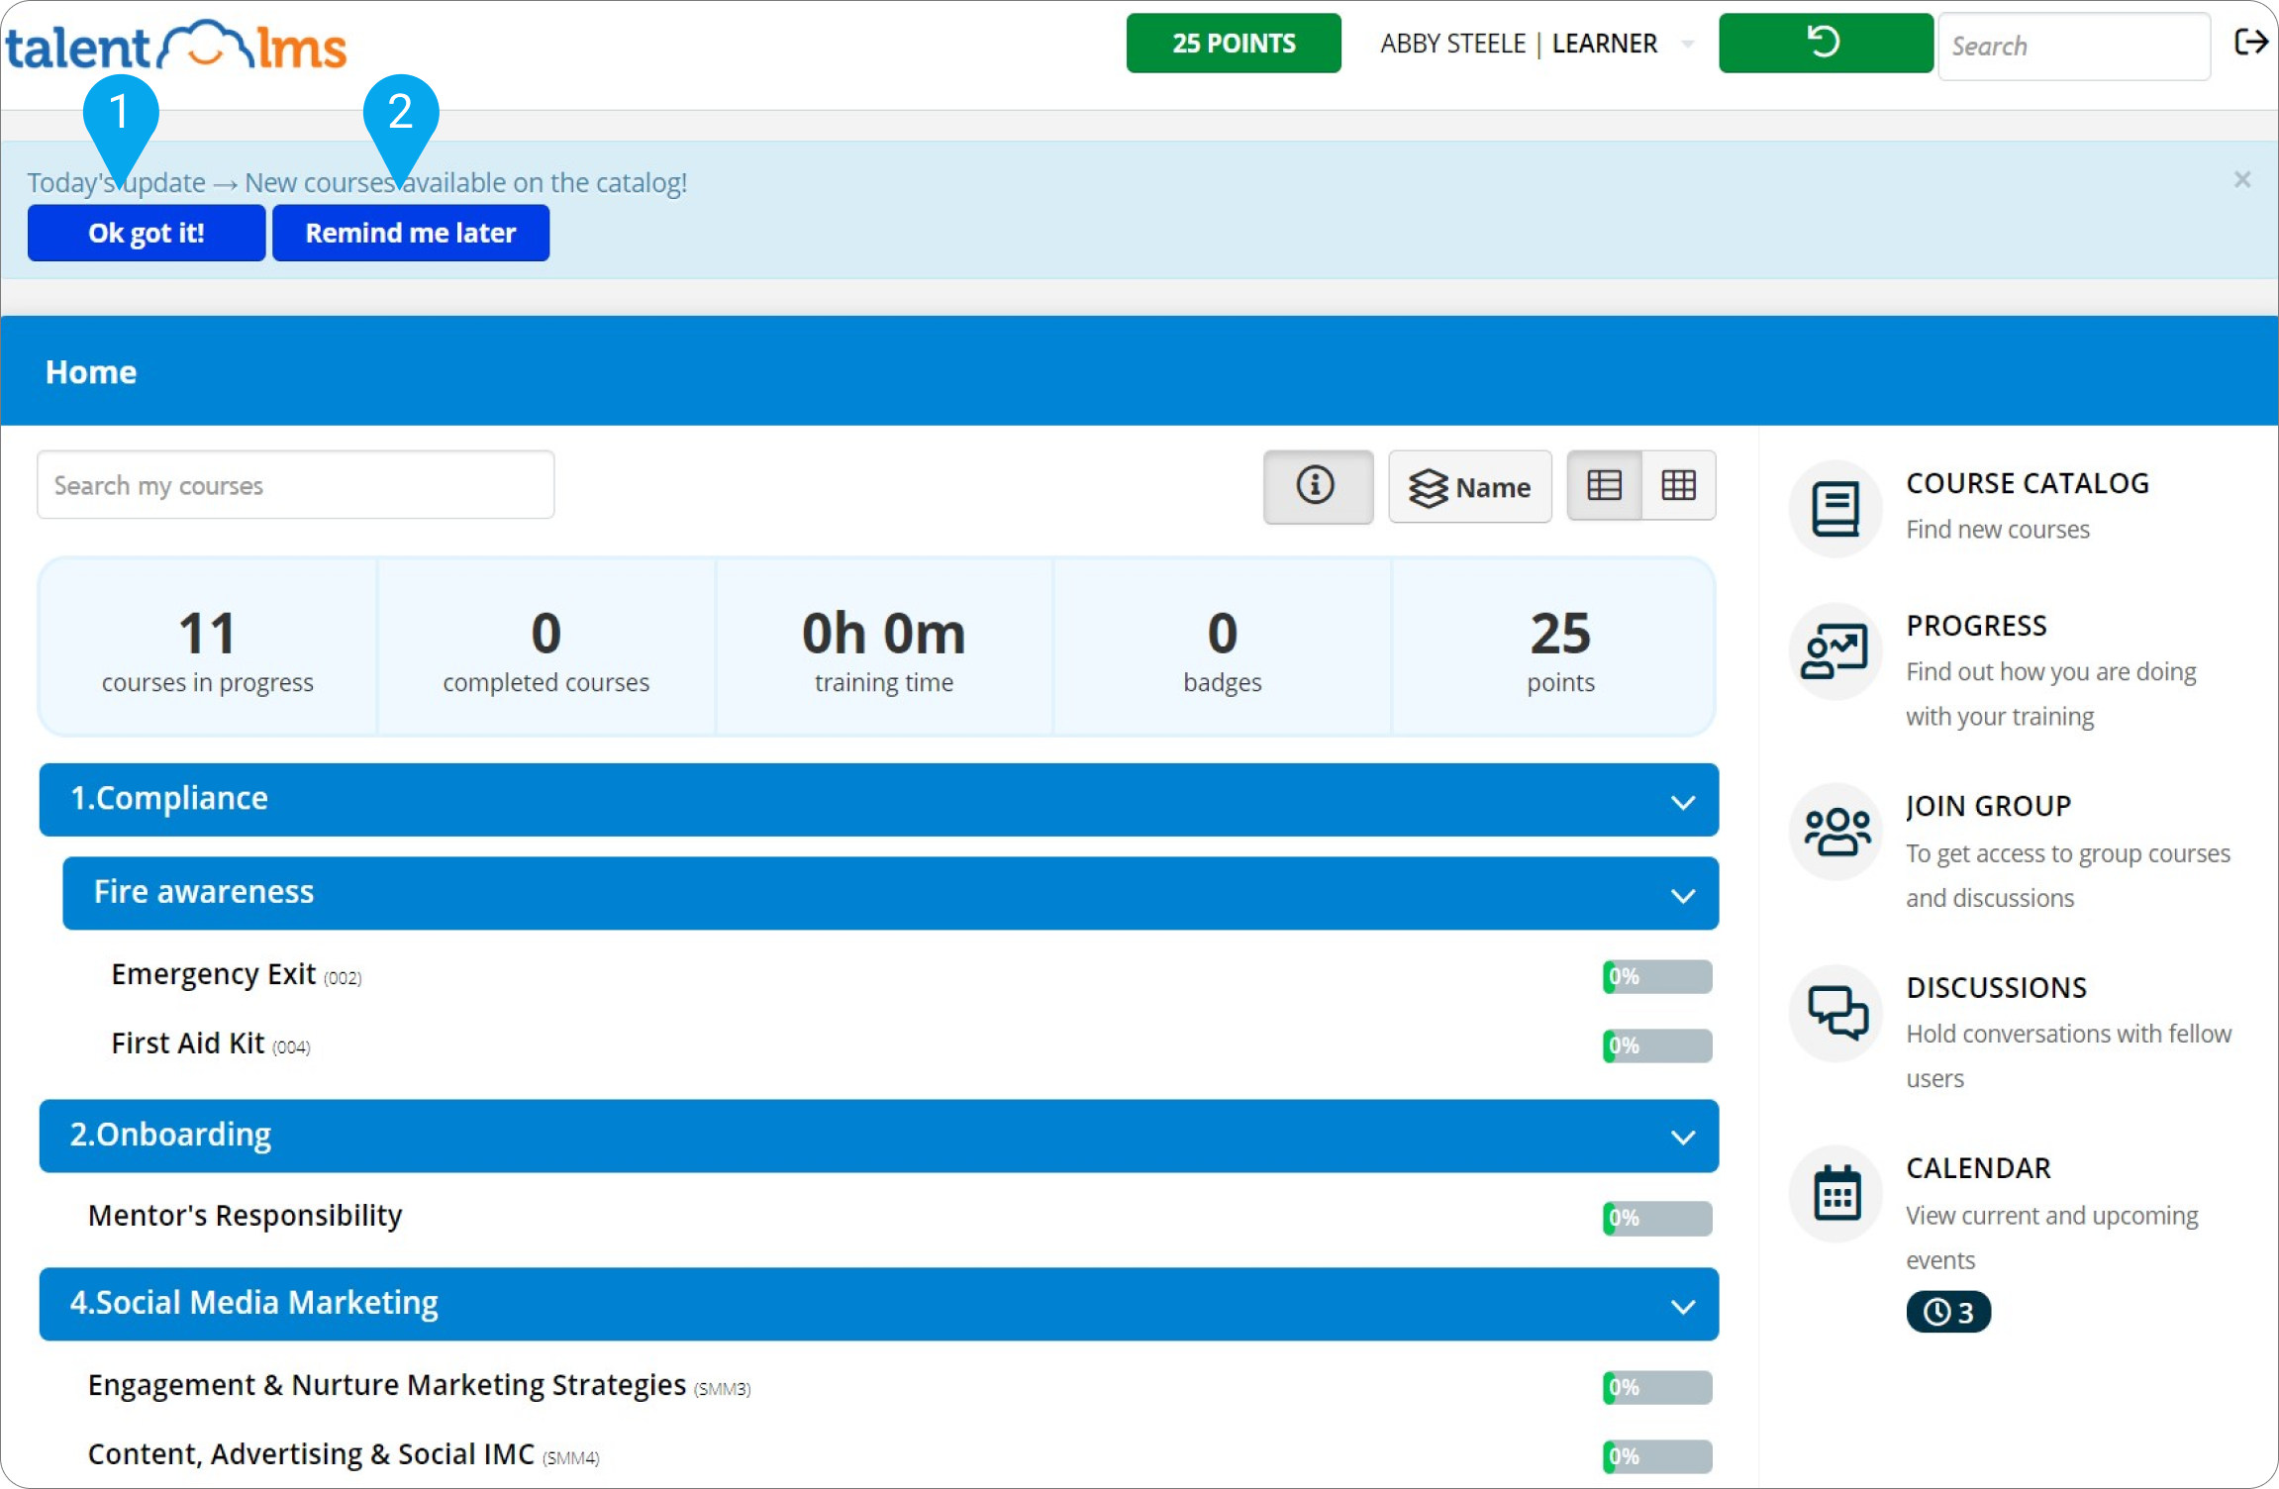The width and height of the screenshot is (2279, 1489).
Task: Collapse the Fire awareness chevron
Action: (1683, 895)
